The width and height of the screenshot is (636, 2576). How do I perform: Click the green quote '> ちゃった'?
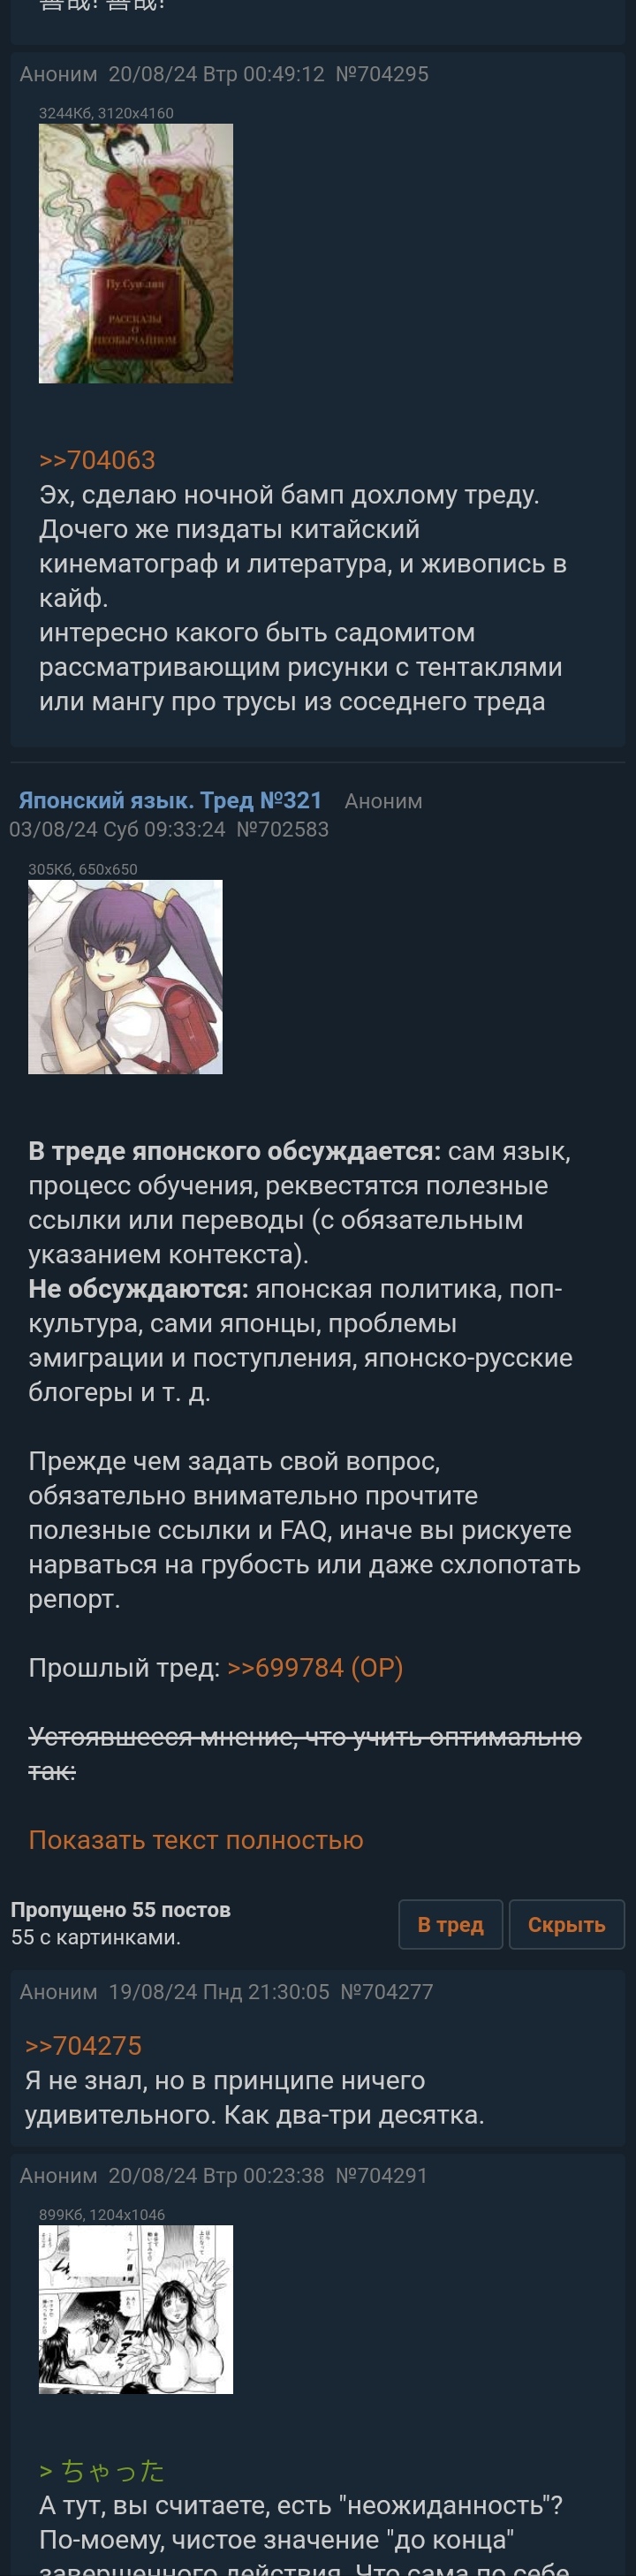[102, 2471]
